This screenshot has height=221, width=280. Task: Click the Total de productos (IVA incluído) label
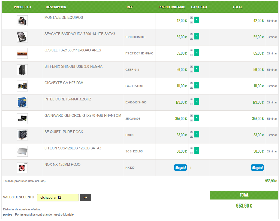click(25, 181)
